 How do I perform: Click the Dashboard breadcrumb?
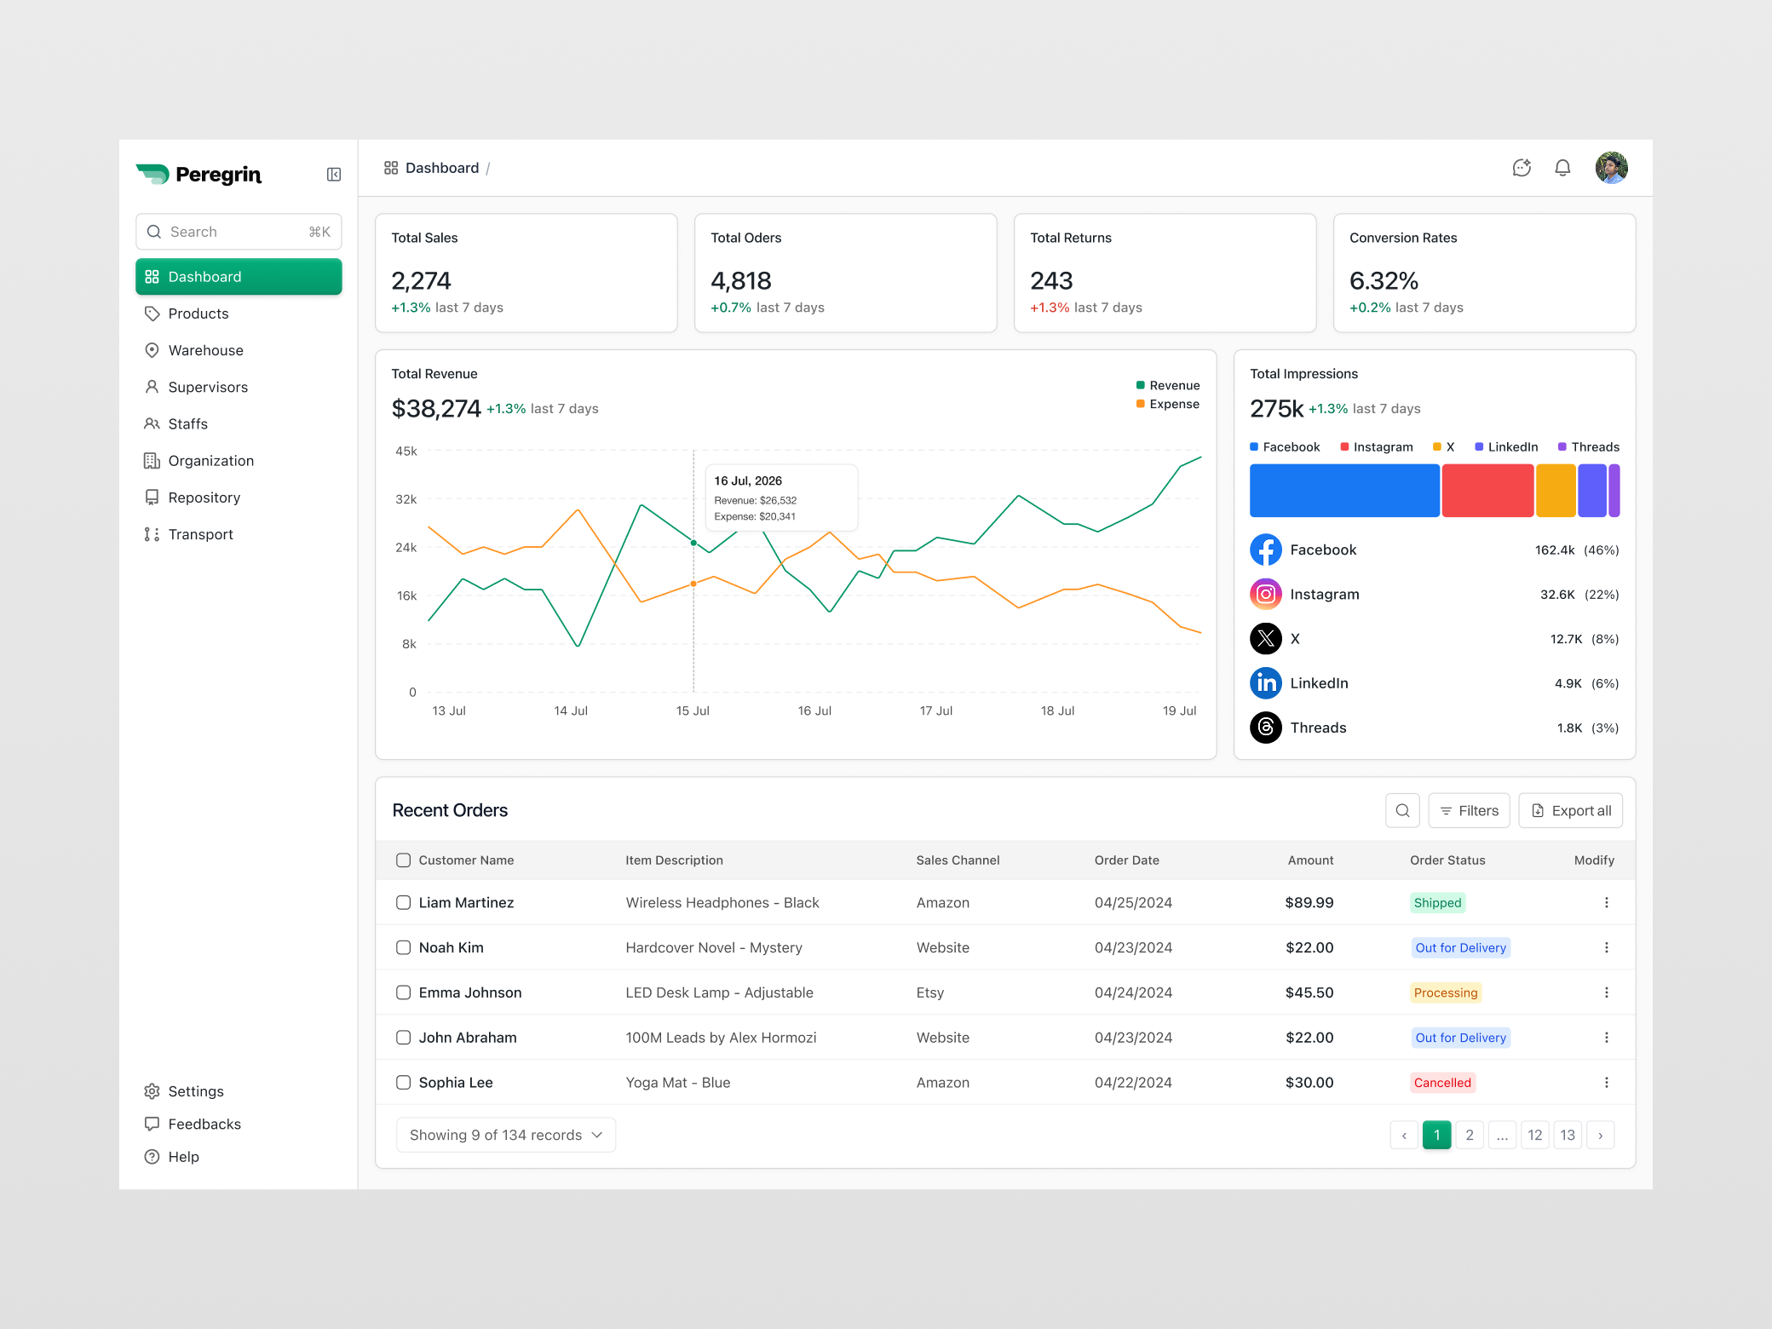coord(432,168)
